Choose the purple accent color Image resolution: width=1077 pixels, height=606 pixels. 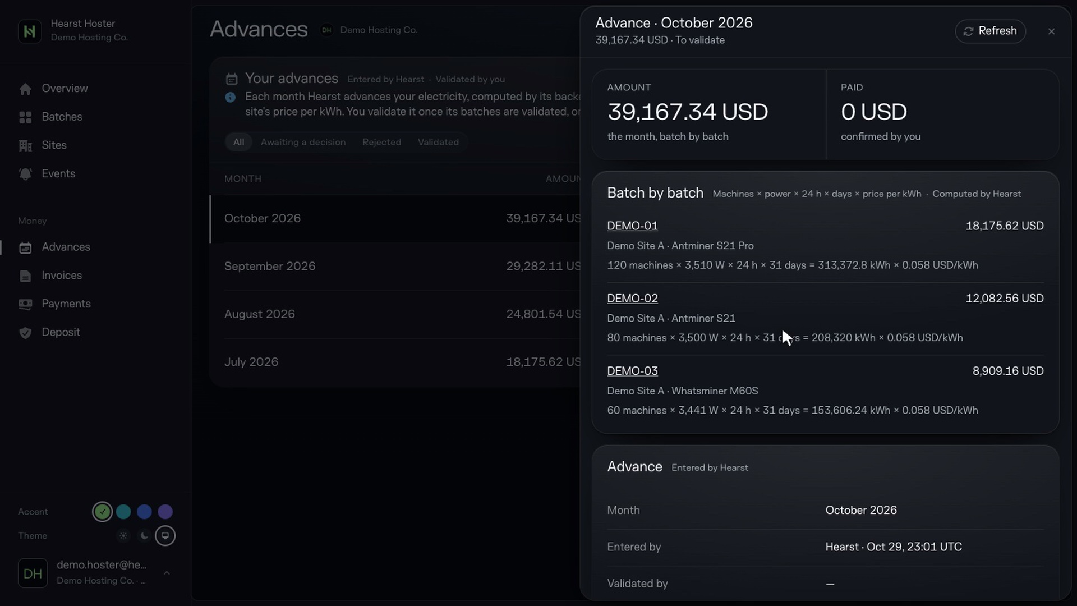coord(165,512)
